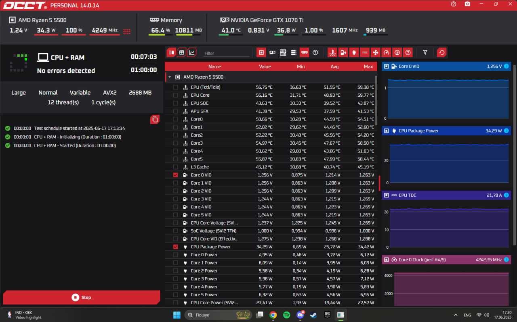517x322 pixels.
Task: Open the help icon in title bar
Action: (454, 4)
